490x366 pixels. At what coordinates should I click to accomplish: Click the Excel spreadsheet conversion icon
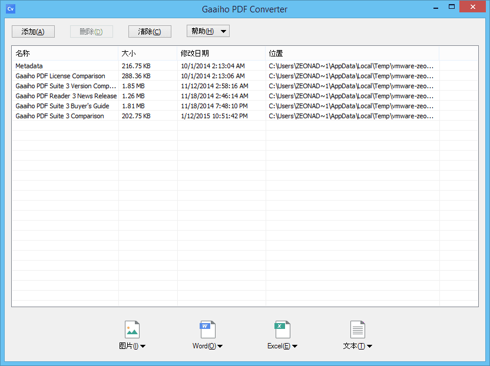[283, 330]
